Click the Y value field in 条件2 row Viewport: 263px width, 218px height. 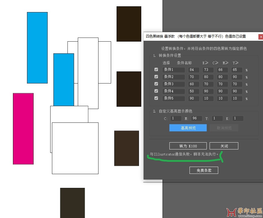click(x=237, y=77)
